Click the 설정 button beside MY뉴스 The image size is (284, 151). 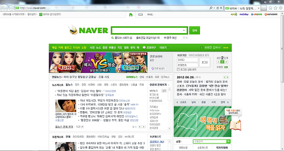pos(164,91)
